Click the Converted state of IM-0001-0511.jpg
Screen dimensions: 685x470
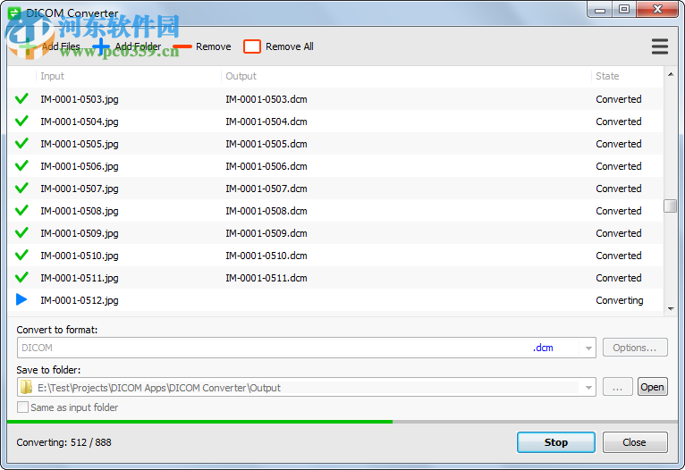tap(619, 278)
